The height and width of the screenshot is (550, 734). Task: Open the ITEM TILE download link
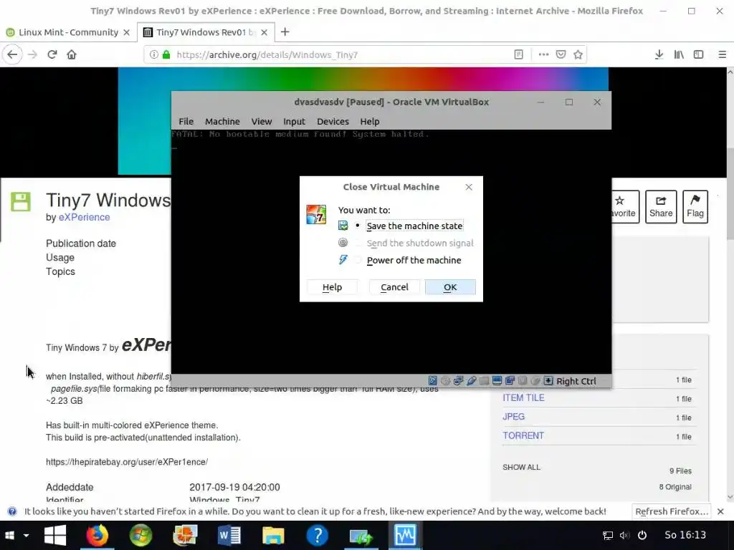pos(523,398)
